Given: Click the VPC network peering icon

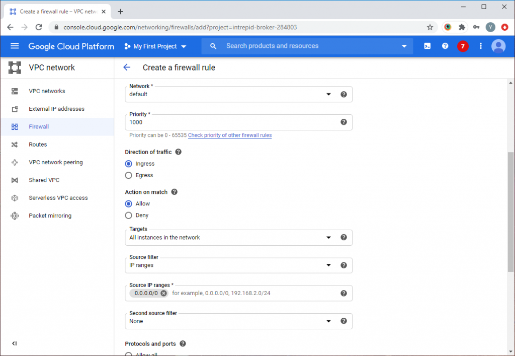Looking at the screenshot, I should (15, 162).
